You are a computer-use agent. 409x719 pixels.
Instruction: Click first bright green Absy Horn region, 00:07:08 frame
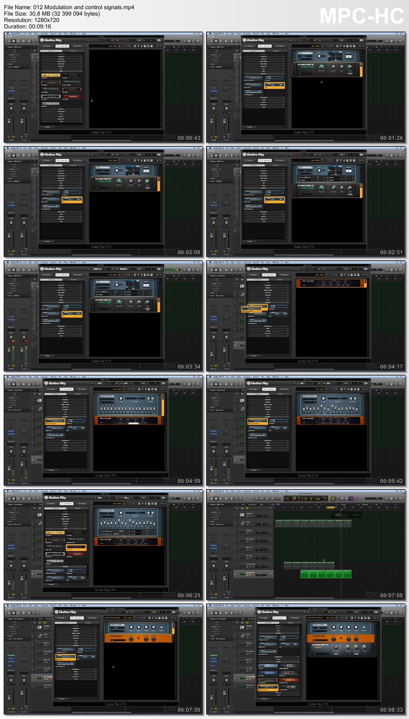[304, 573]
